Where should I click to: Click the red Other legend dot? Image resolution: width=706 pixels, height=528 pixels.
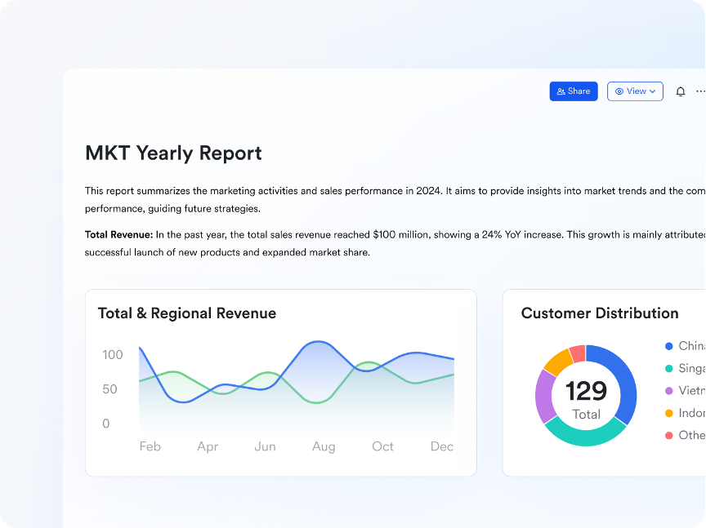tap(669, 436)
